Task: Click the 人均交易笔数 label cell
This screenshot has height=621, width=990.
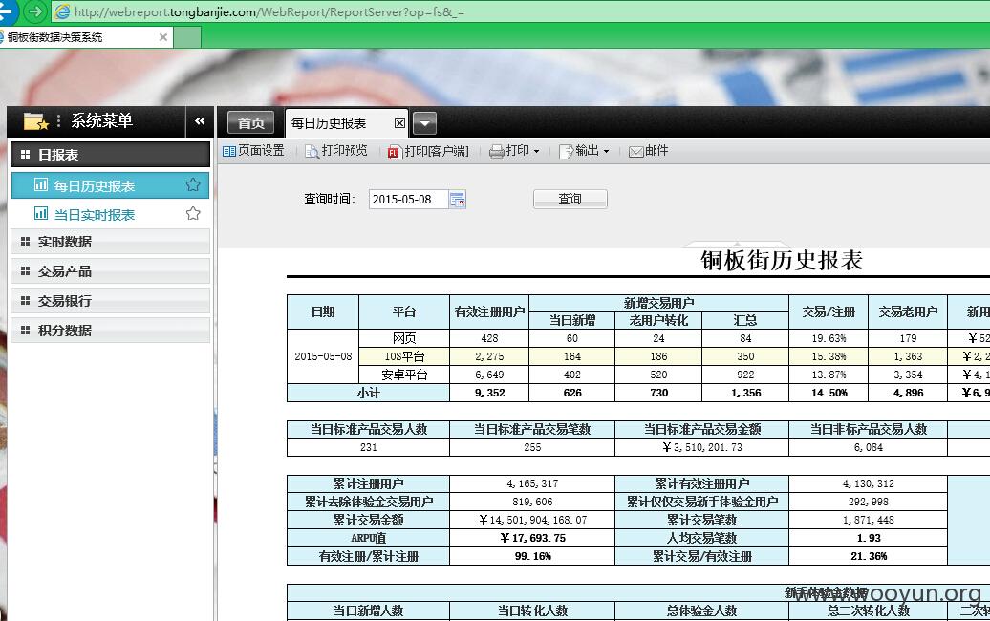Action: [701, 538]
